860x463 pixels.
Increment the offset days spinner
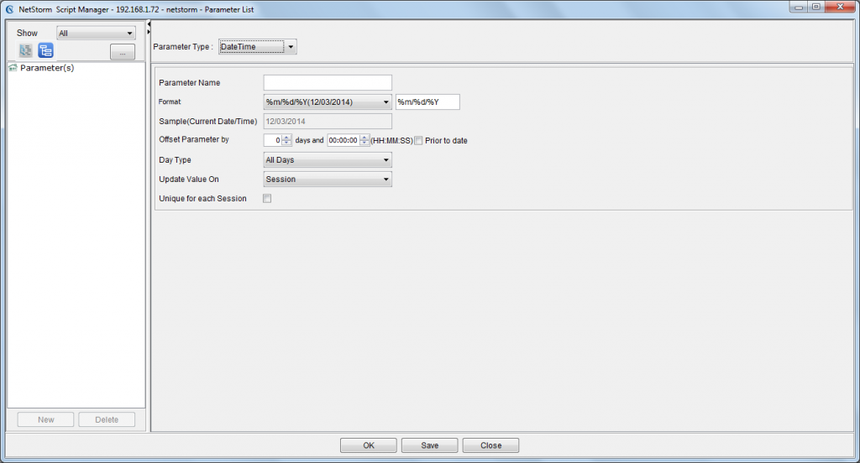[286, 138]
